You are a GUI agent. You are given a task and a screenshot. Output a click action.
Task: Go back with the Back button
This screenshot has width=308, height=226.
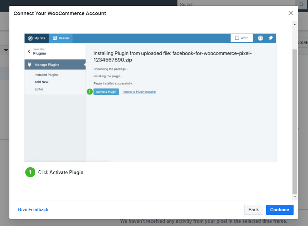tap(254, 210)
